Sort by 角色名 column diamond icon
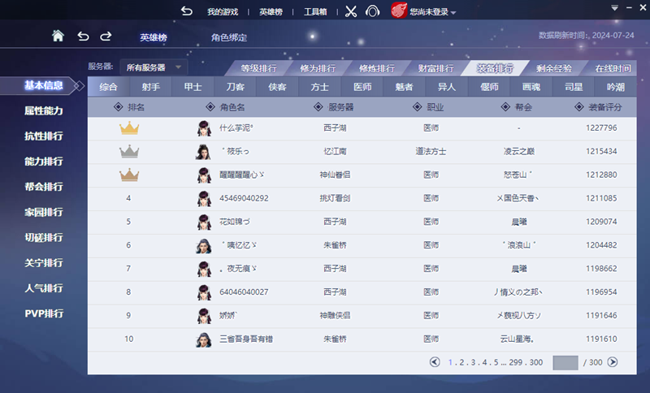 tap(210, 107)
